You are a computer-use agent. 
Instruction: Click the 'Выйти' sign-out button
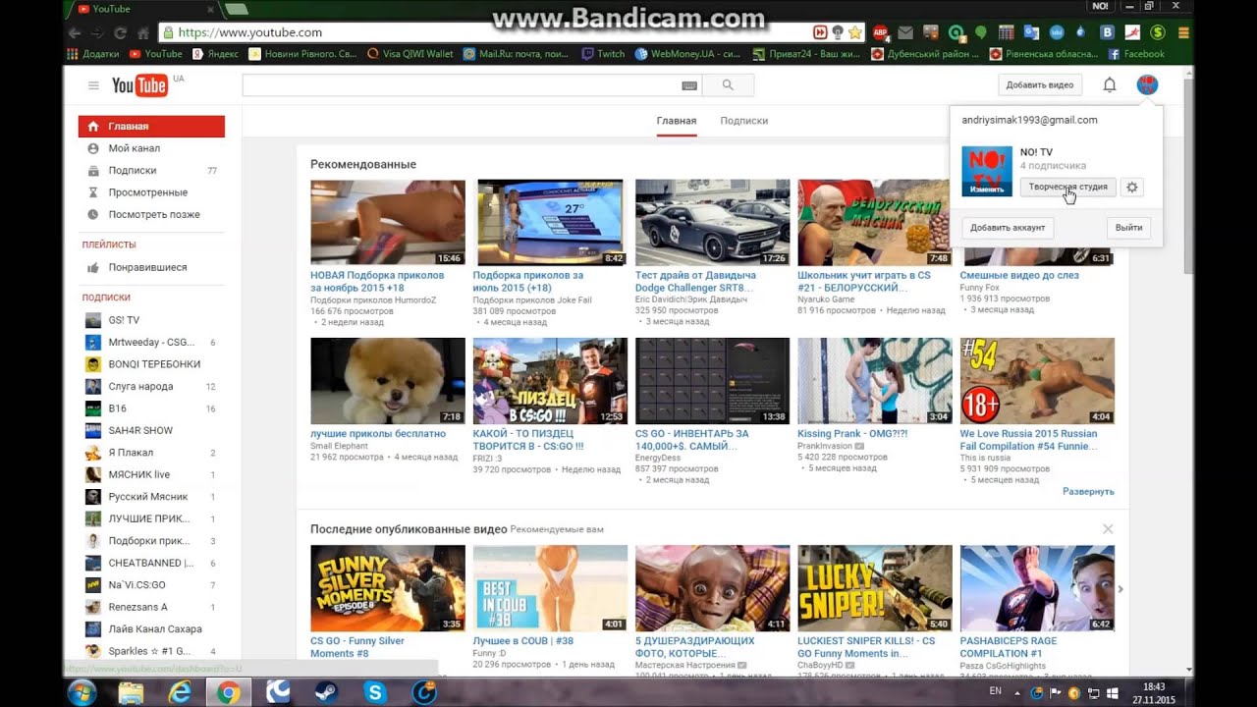[1128, 227]
